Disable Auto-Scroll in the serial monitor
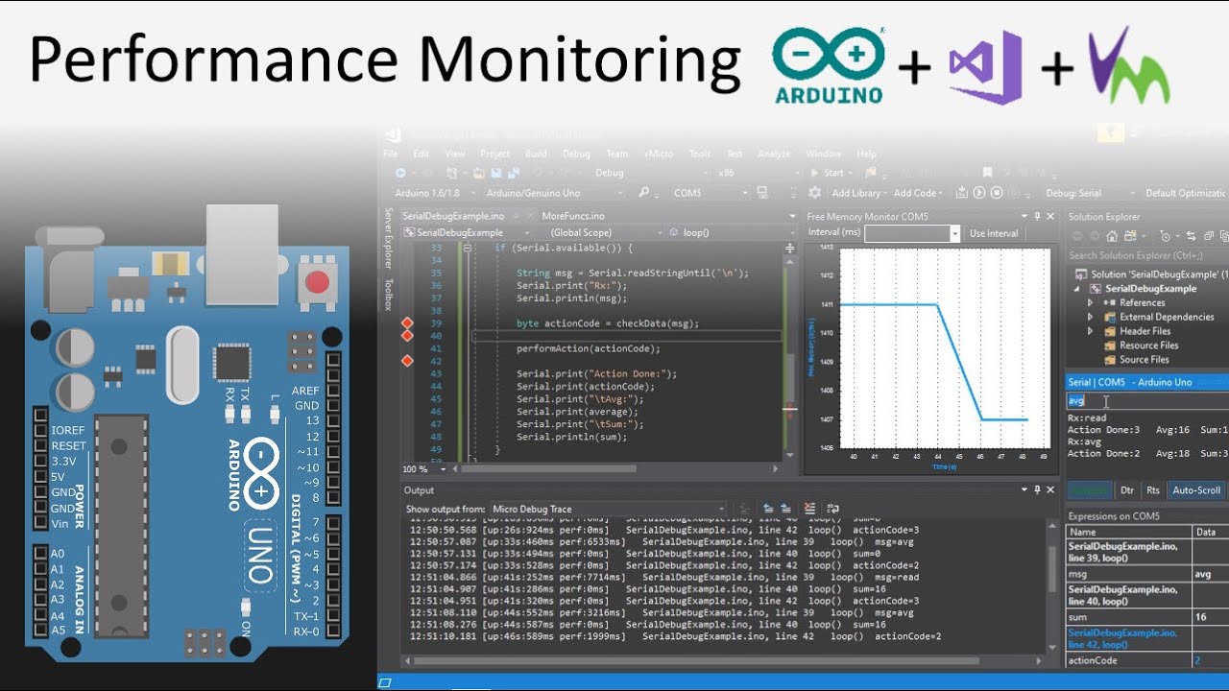The image size is (1229, 691). click(1195, 490)
